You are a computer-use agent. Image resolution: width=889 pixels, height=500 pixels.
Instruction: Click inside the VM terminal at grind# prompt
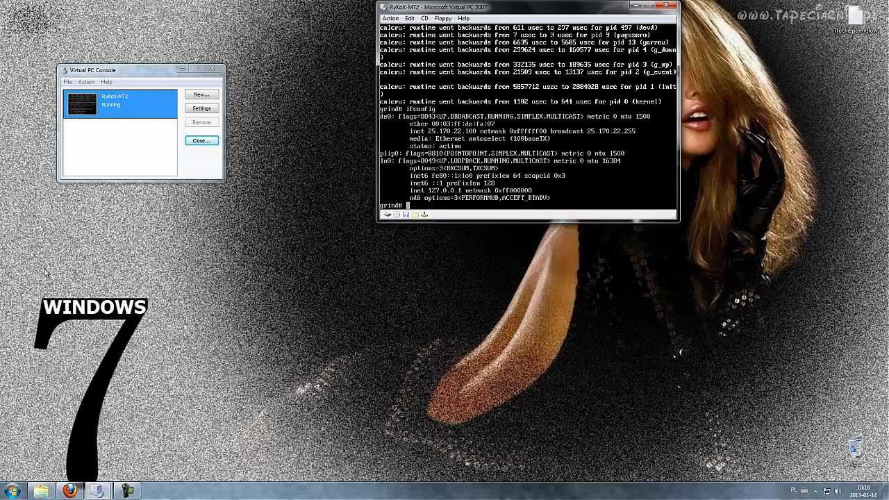click(409, 206)
